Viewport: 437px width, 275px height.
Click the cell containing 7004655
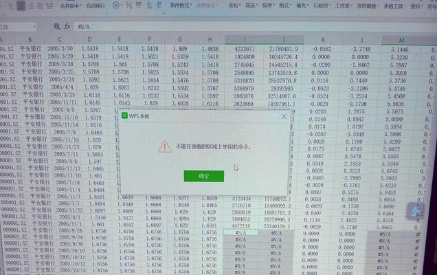pyautogui.click(x=241, y=219)
